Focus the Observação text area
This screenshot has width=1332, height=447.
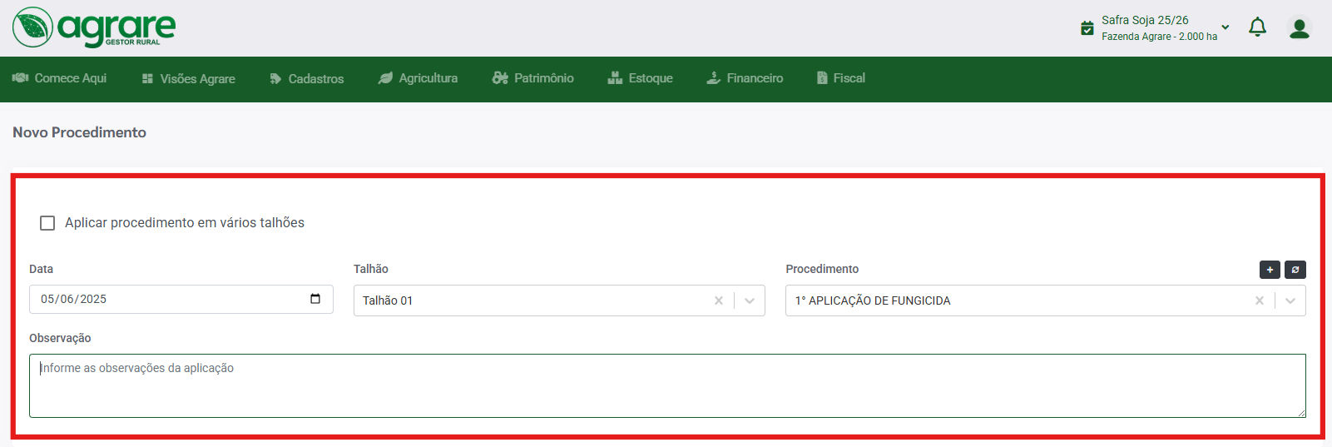(x=667, y=385)
